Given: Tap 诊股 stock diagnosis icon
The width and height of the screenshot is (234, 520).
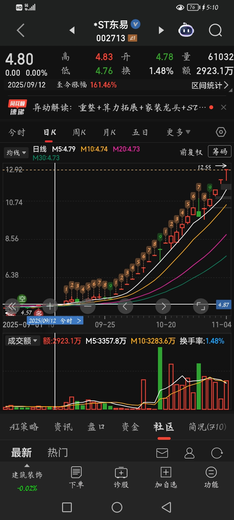Looking at the screenshot, I should tap(121, 477).
